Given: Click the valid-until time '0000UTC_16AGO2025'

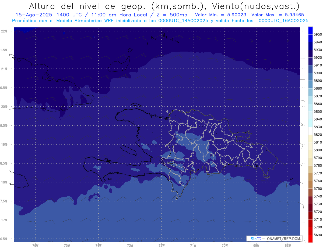Looking at the screenshot, I should click(283, 21).
